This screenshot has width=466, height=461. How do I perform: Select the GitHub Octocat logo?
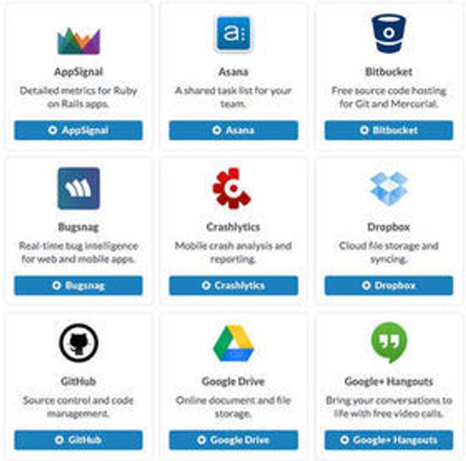(79, 342)
